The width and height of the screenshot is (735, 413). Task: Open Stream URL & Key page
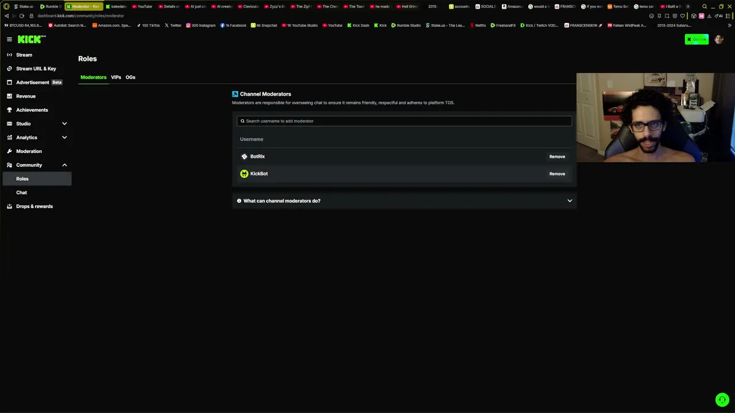pyautogui.click(x=36, y=69)
